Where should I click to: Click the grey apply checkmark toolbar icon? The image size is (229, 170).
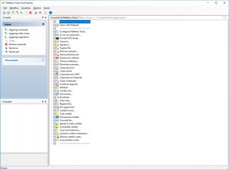[x=4, y=13]
